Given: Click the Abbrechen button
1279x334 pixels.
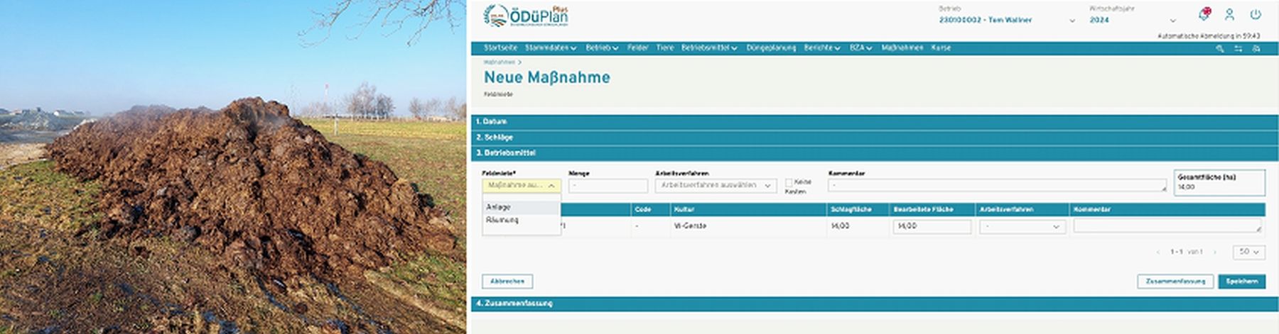Looking at the screenshot, I should tap(507, 282).
